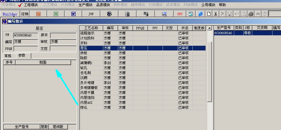The image size is (281, 130).
Task: Click the database cylinder icon
Action: point(127,14)
